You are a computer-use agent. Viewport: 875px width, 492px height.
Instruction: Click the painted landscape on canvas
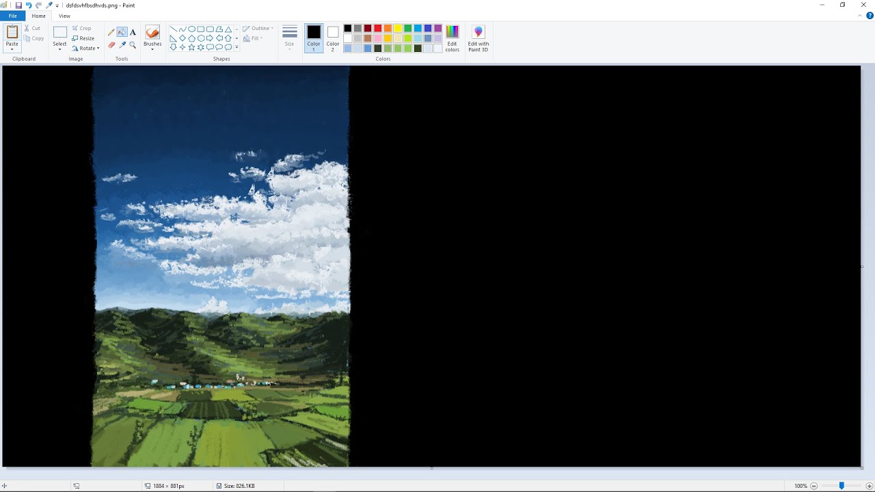tap(221, 266)
